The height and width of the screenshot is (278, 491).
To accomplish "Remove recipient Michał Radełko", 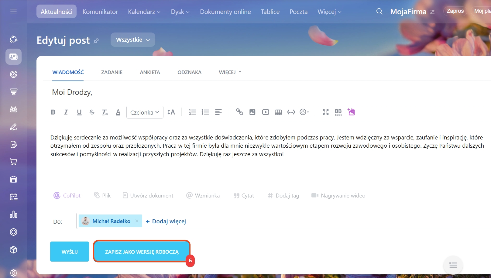I will [137, 221].
